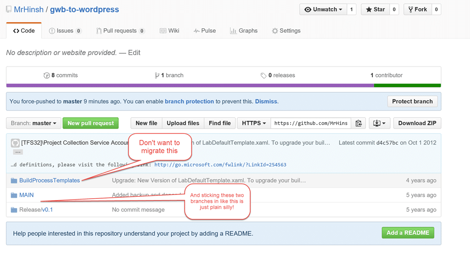Expand commit message with ellipsis button
The width and height of the screenshot is (470, 256).
pos(18,152)
